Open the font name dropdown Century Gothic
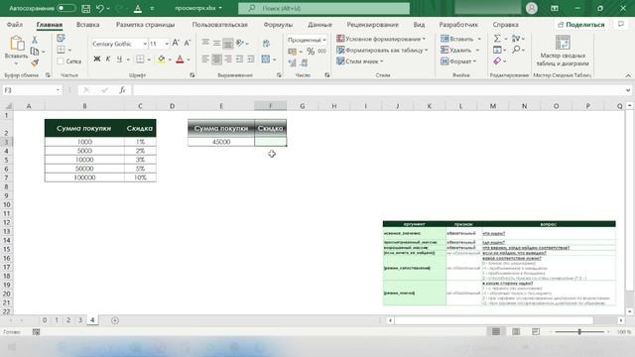This screenshot has width=635, height=357. tap(145, 44)
